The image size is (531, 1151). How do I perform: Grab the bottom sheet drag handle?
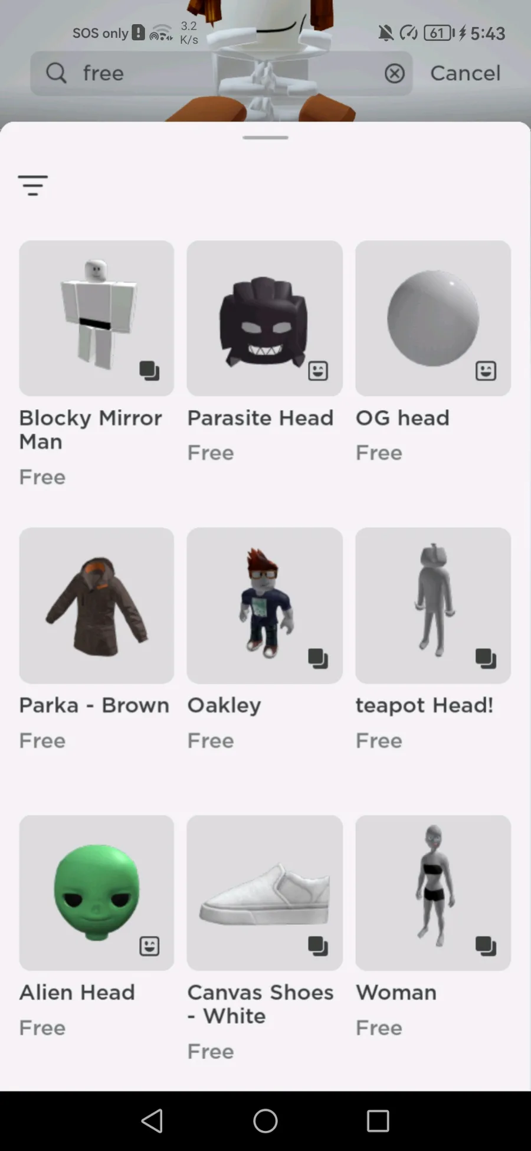(265, 138)
